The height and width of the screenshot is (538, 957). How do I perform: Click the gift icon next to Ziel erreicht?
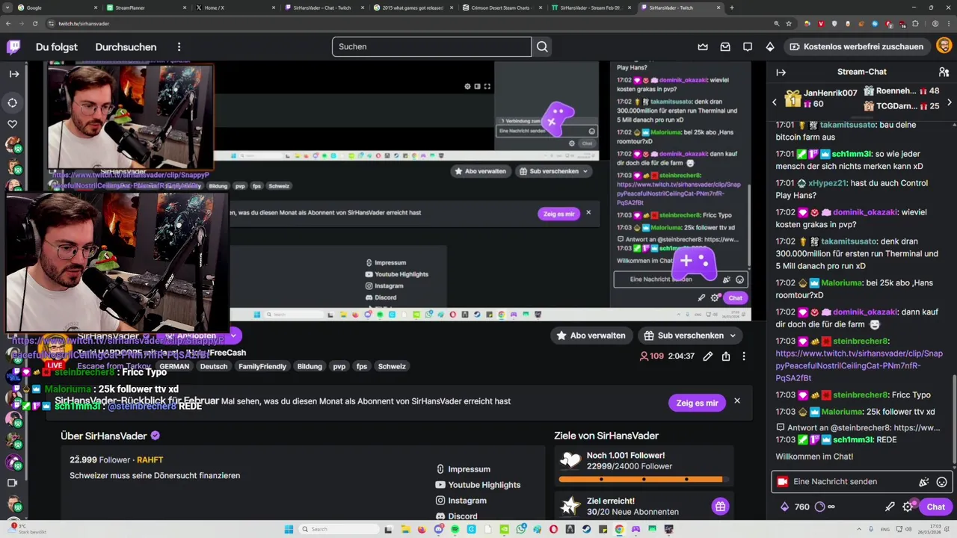(720, 507)
